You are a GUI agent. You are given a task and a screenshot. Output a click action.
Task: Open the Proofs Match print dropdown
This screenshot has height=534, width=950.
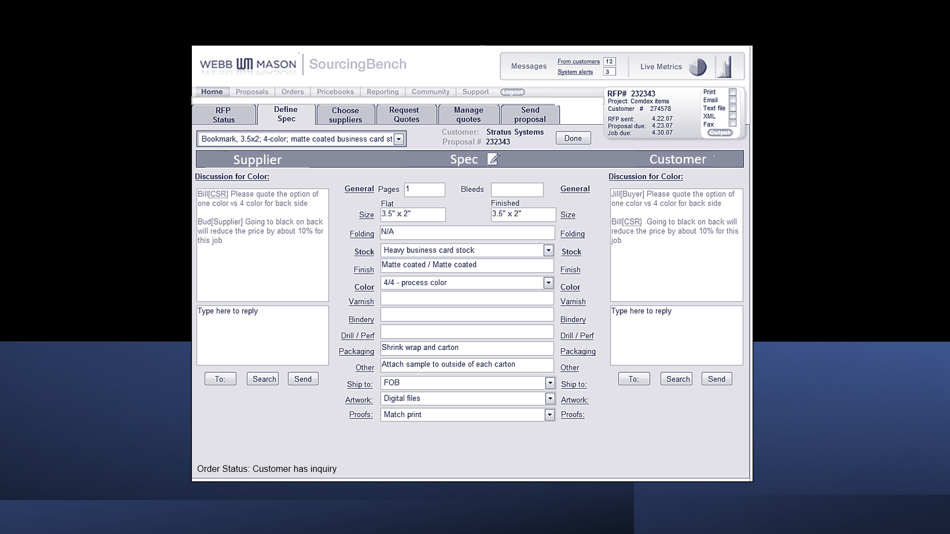(x=549, y=415)
